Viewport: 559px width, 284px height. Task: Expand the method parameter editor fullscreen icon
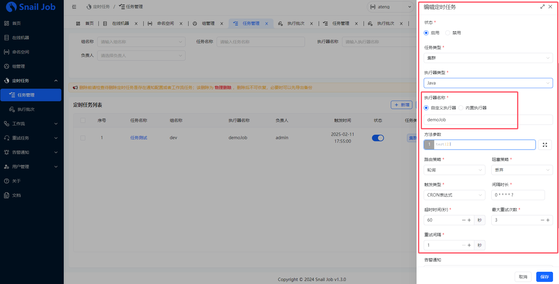point(545,145)
